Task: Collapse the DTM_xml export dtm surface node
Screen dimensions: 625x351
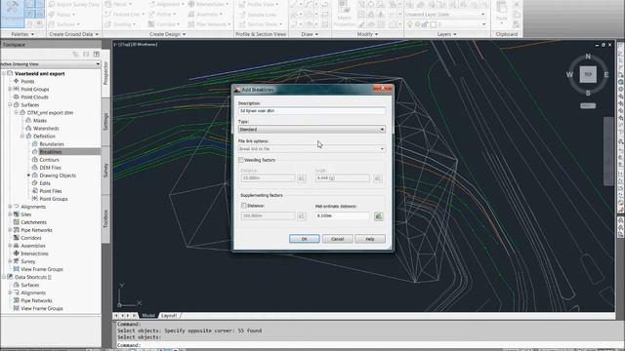Action: click(17, 113)
